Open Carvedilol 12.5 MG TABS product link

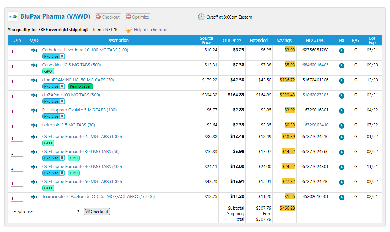72,65
